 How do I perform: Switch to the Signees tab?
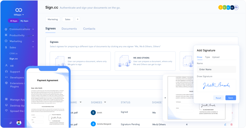pyautogui.click(x=51, y=28)
